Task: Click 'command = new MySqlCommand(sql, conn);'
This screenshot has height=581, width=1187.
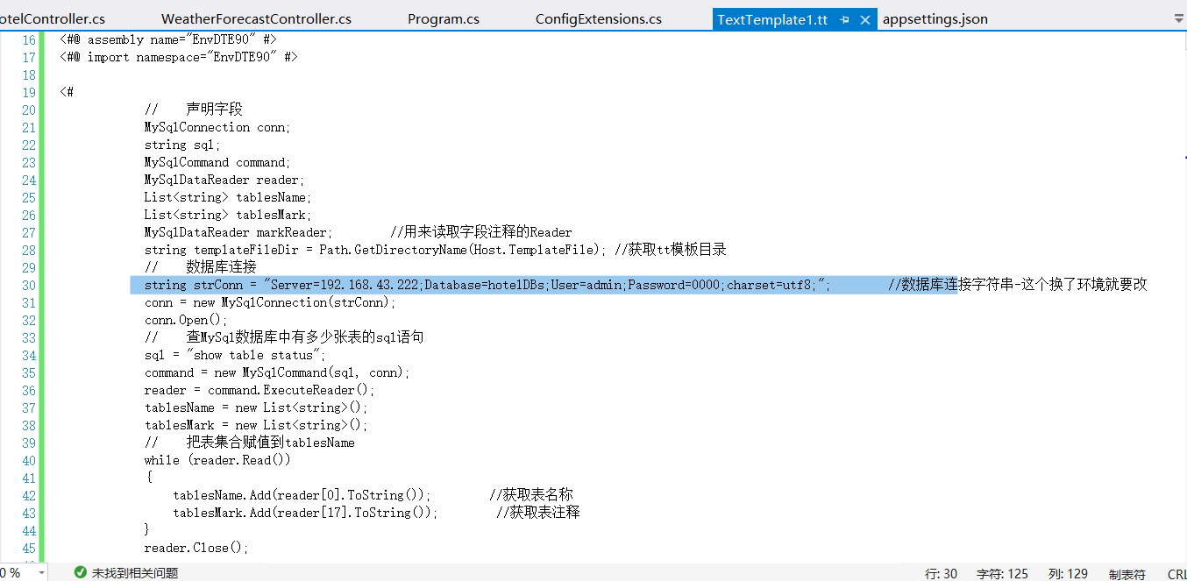Action: (277, 372)
